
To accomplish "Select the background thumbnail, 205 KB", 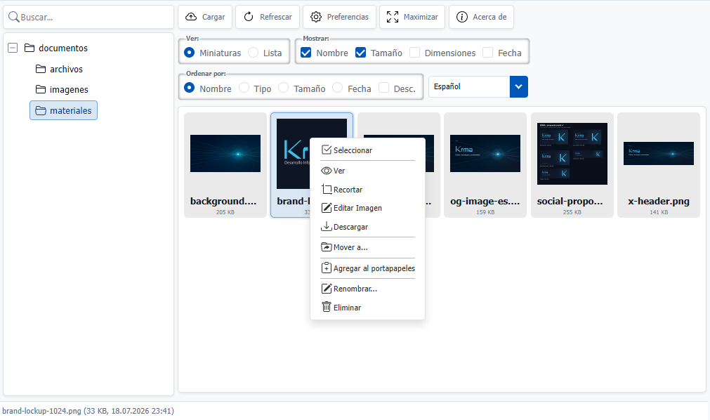I will (x=225, y=165).
